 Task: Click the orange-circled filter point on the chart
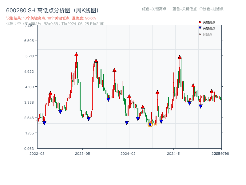(150, 125)
